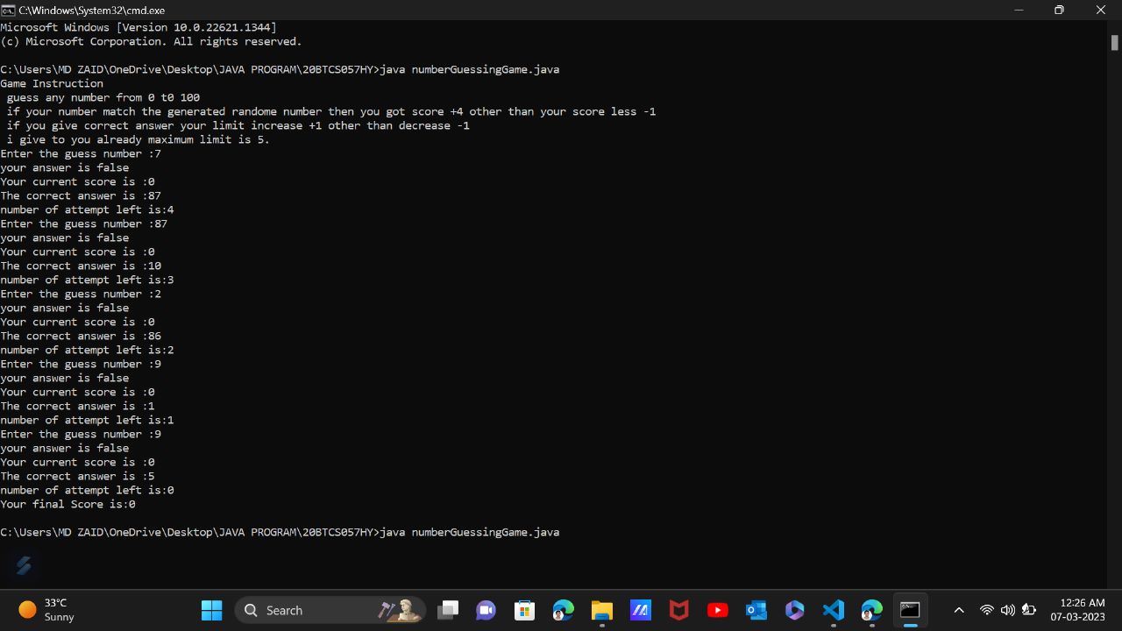Select the active Command Prompt taskbar icon
The height and width of the screenshot is (631, 1122).
click(x=910, y=610)
